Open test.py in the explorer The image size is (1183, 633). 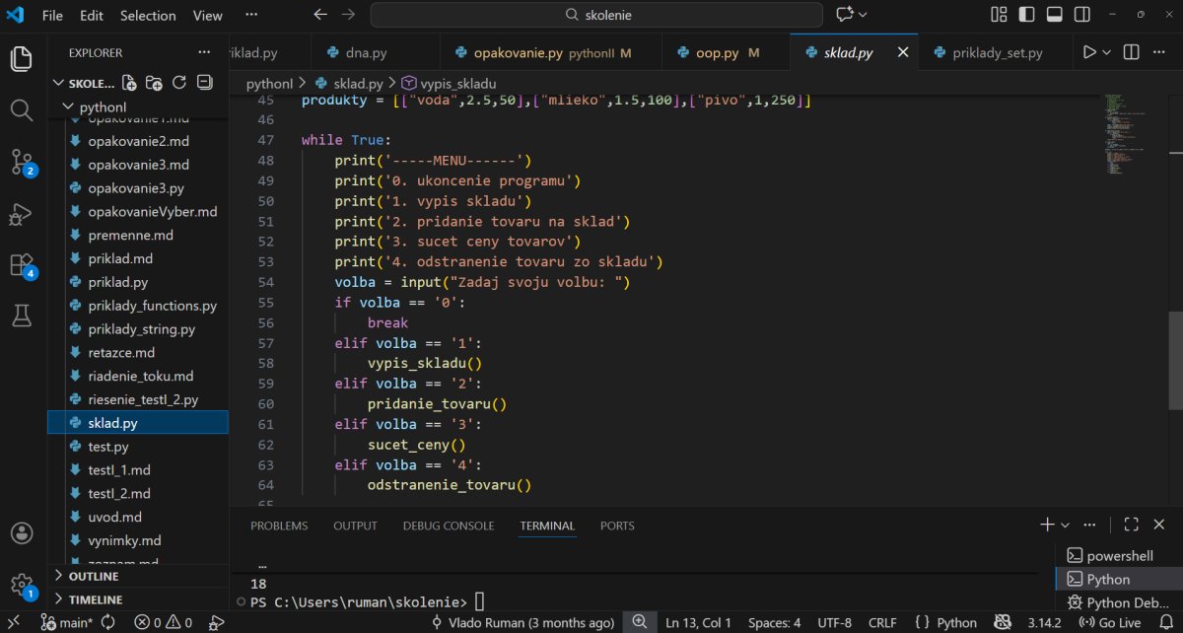(108, 447)
